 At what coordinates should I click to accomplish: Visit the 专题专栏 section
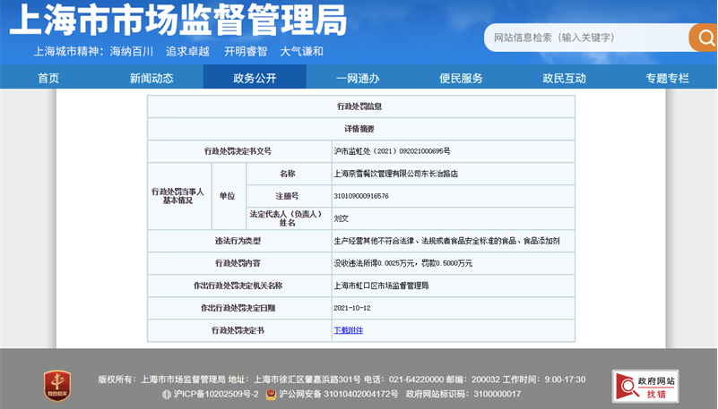point(667,78)
